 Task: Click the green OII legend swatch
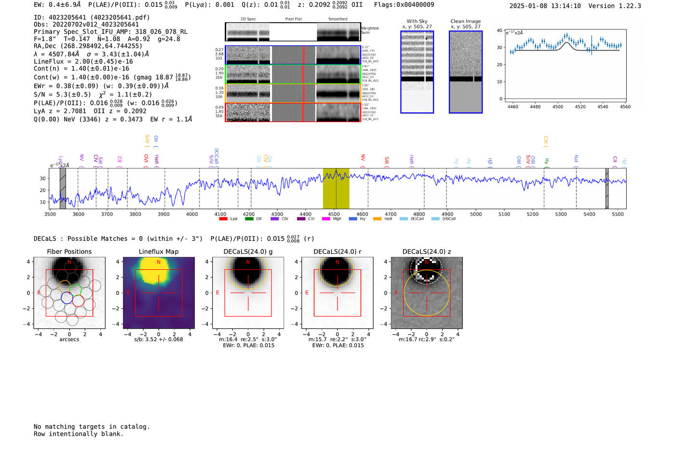tap(249, 219)
